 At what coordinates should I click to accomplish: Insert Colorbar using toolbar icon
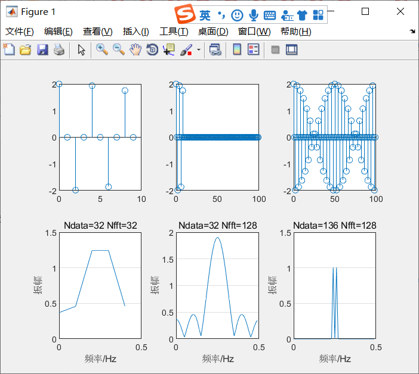tap(237, 49)
